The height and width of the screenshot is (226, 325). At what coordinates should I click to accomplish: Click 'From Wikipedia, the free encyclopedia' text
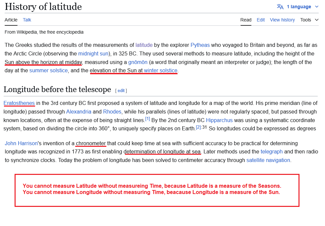coord(44,32)
